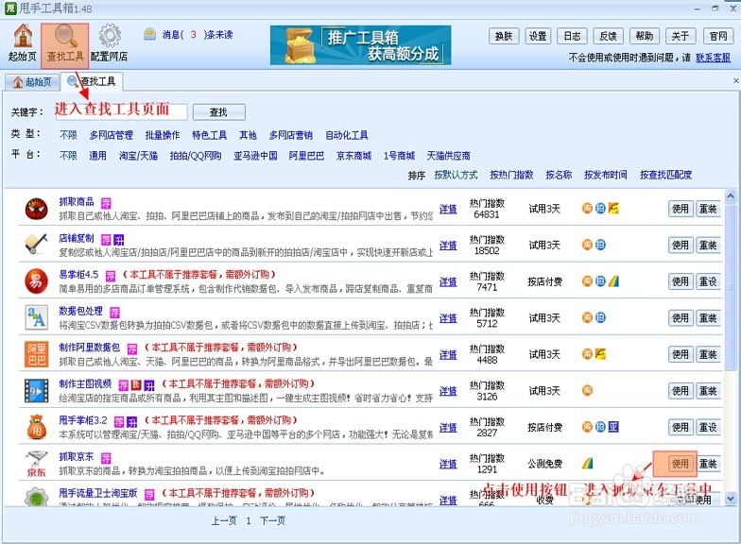
Task: Open 详情 link for 抓取商品
Action: coord(448,209)
